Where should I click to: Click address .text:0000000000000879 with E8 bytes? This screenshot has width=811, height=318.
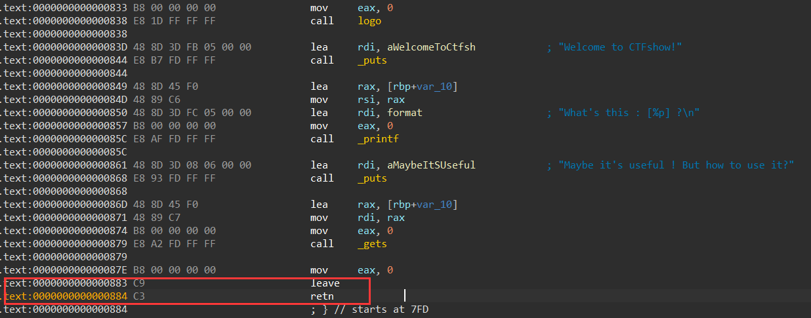click(64, 244)
